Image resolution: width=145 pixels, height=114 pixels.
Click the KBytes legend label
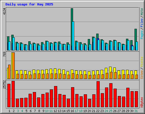point(142,102)
